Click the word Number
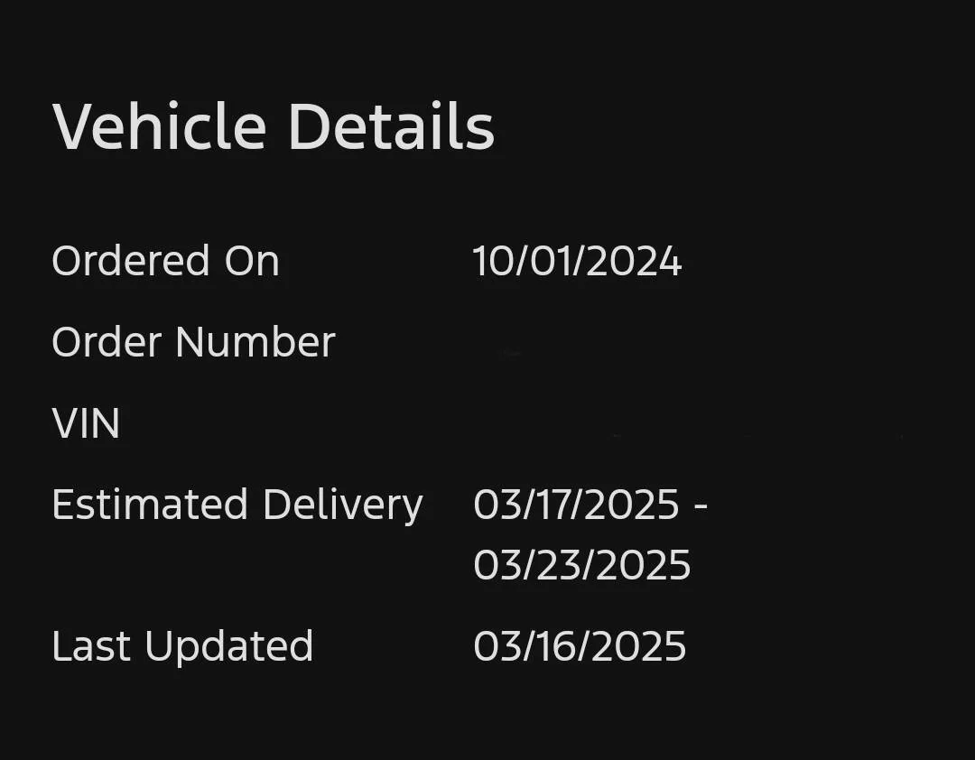This screenshot has width=975, height=760. [255, 343]
